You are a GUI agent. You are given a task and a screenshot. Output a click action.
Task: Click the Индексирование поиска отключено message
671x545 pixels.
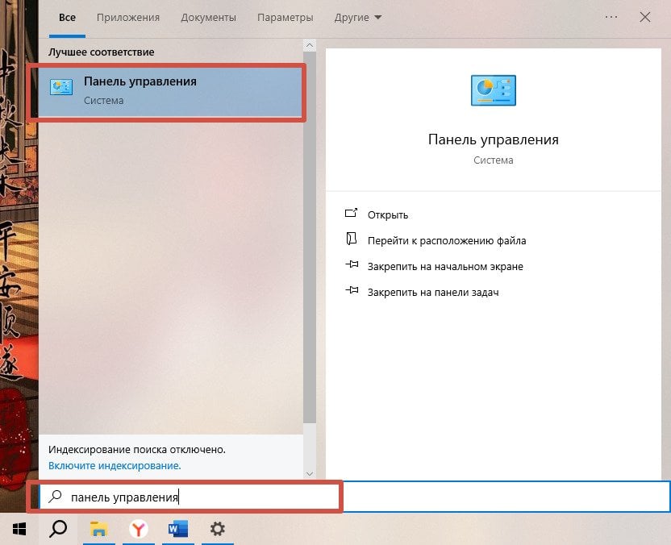(x=137, y=450)
